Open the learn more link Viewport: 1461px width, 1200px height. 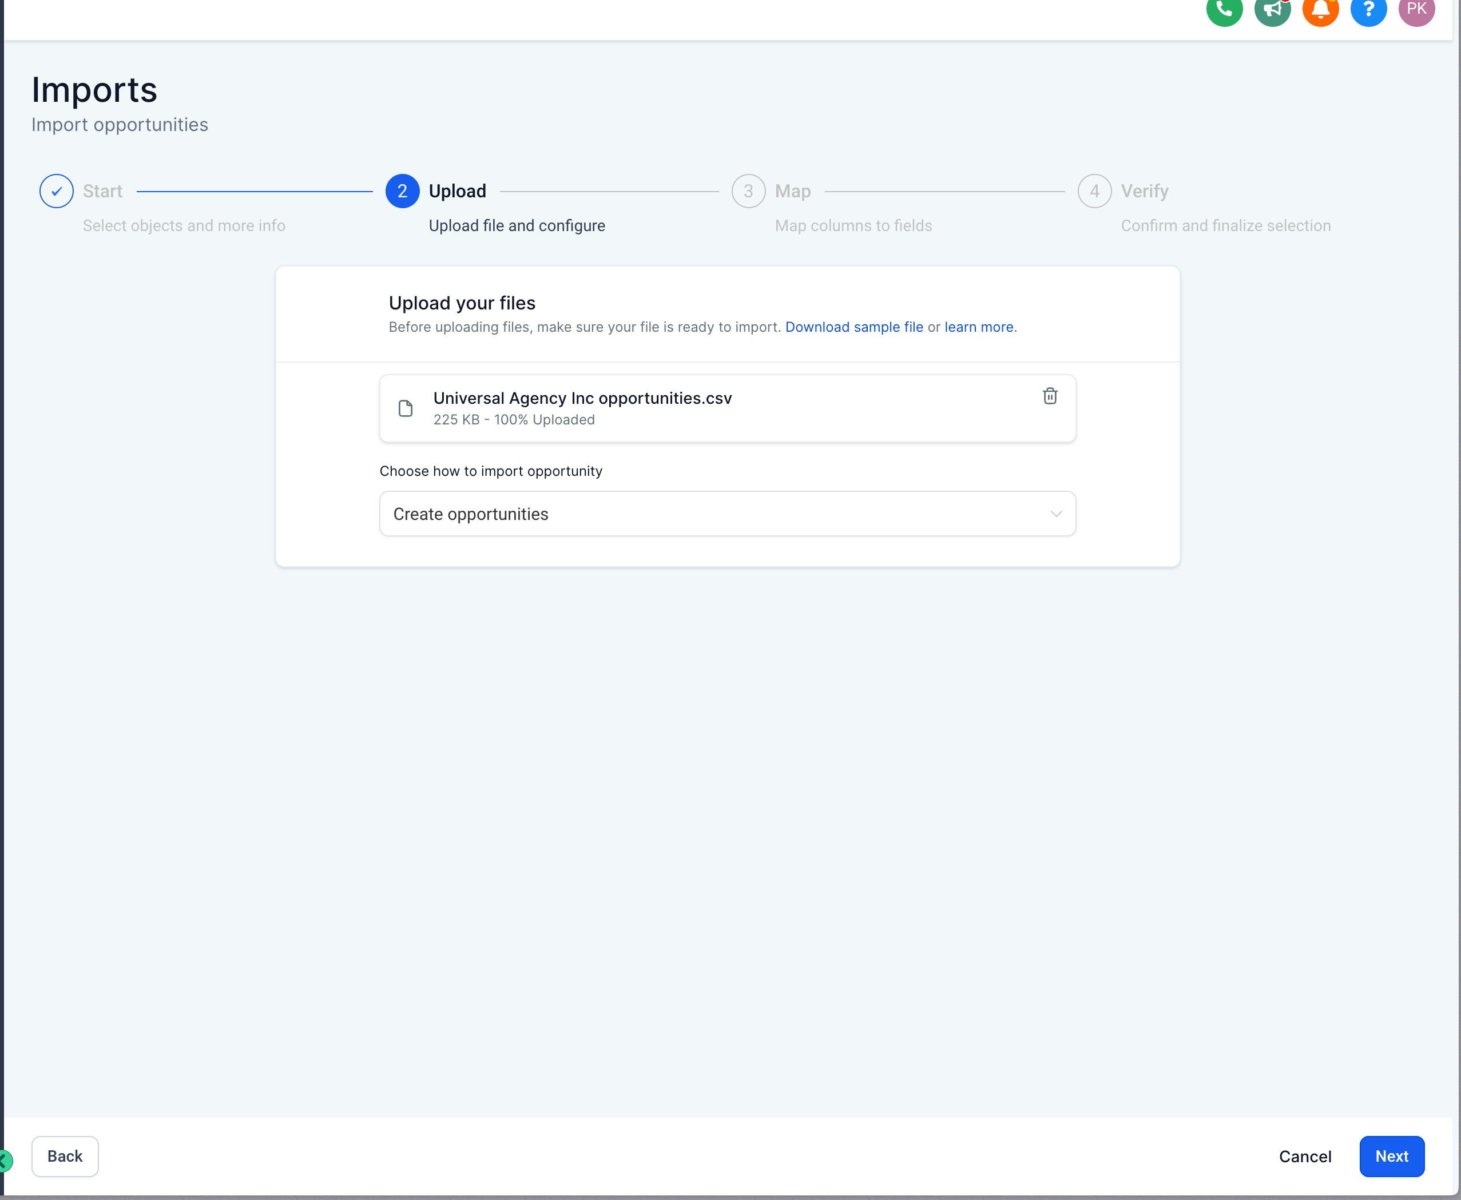coord(978,327)
